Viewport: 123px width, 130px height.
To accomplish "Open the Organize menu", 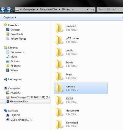I will click(x=10, y=17).
